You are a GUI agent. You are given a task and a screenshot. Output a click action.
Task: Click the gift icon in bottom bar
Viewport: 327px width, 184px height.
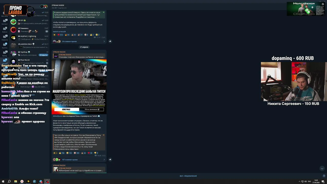(324, 176)
